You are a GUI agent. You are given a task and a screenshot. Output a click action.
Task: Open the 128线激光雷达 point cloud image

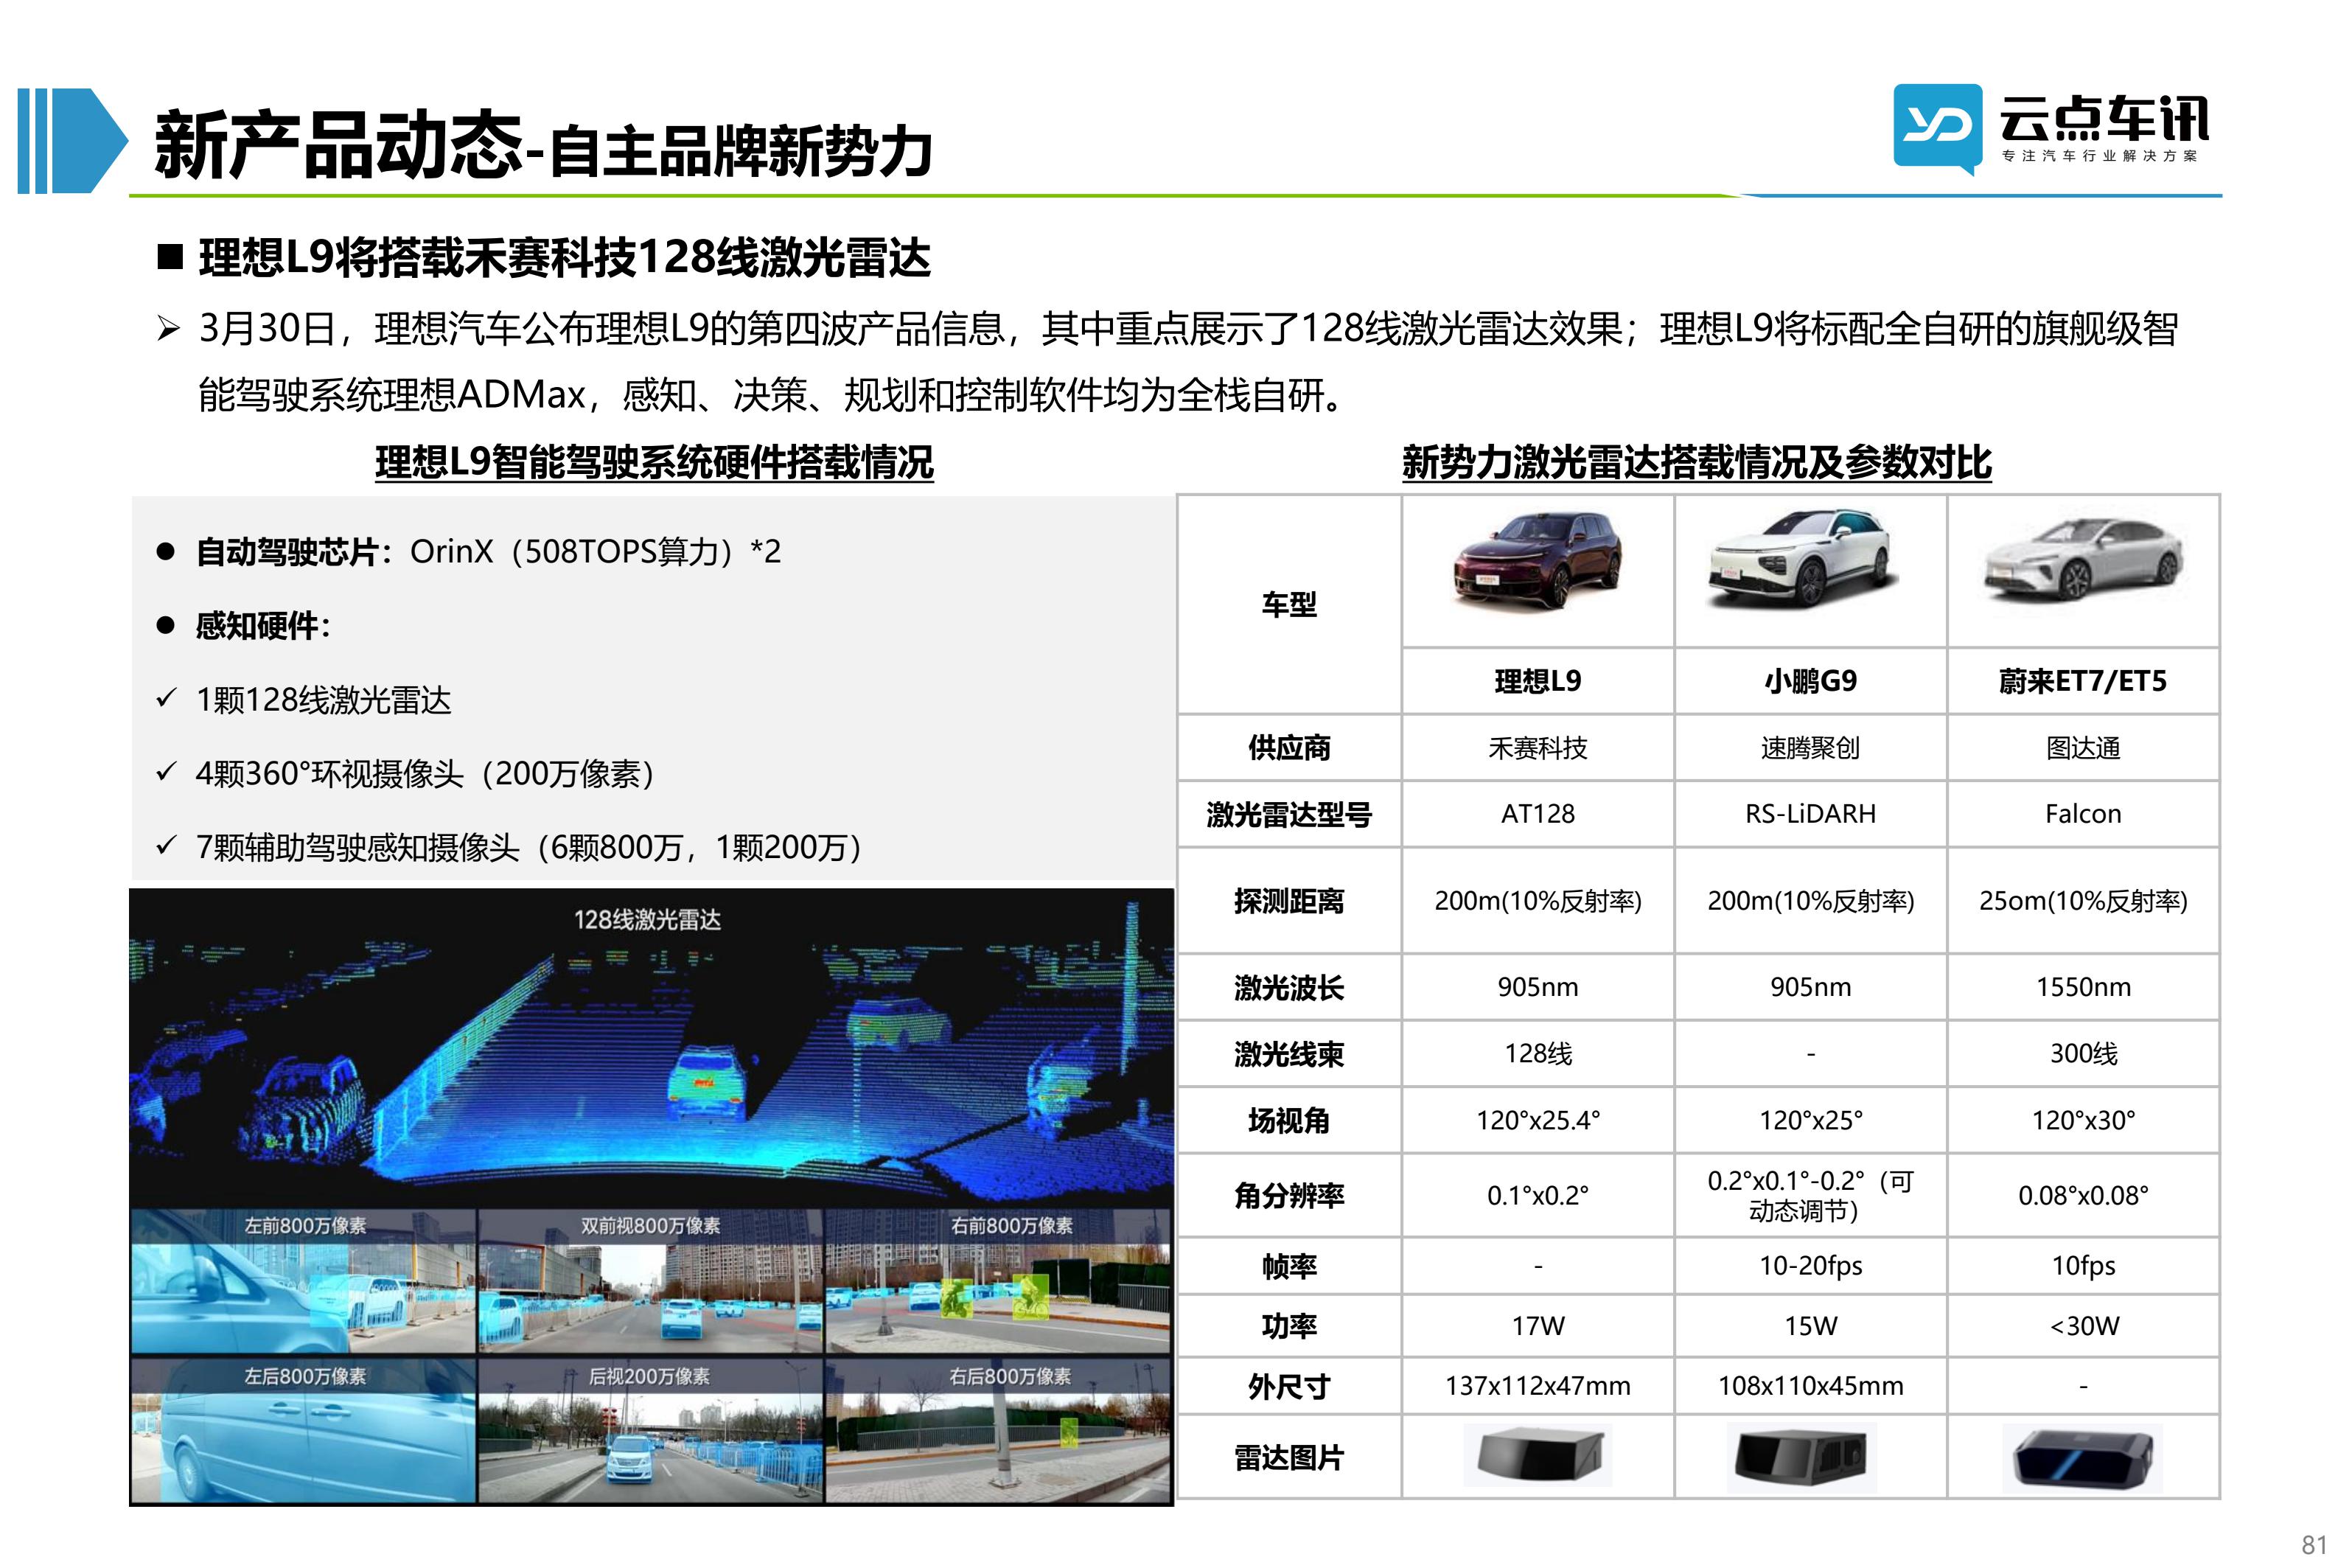click(x=651, y=1048)
